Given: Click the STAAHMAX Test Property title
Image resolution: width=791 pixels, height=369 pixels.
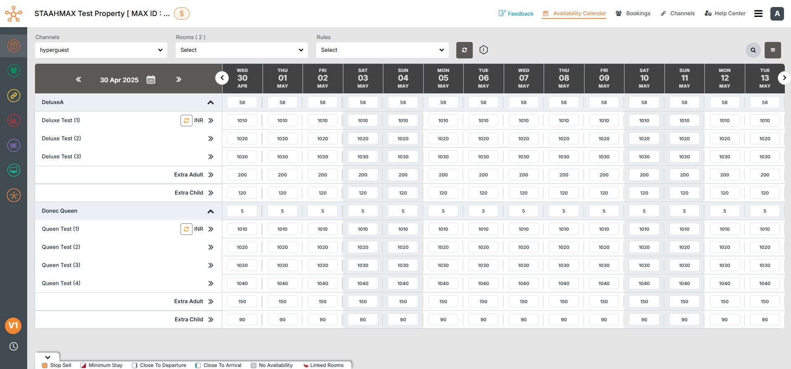Looking at the screenshot, I should tap(102, 14).
